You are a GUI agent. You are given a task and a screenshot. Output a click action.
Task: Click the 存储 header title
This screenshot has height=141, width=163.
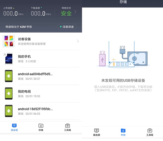[123, 2]
